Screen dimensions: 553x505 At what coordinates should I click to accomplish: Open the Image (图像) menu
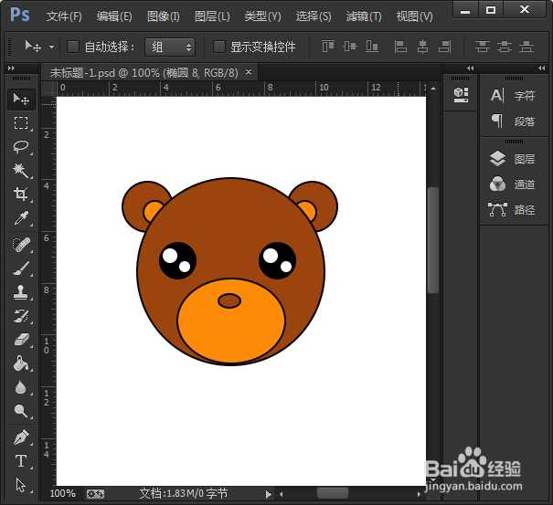pos(164,16)
